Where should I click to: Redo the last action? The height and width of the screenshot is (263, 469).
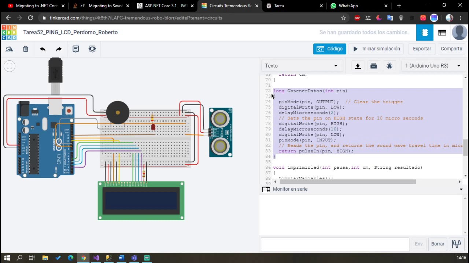pyautogui.click(x=59, y=49)
